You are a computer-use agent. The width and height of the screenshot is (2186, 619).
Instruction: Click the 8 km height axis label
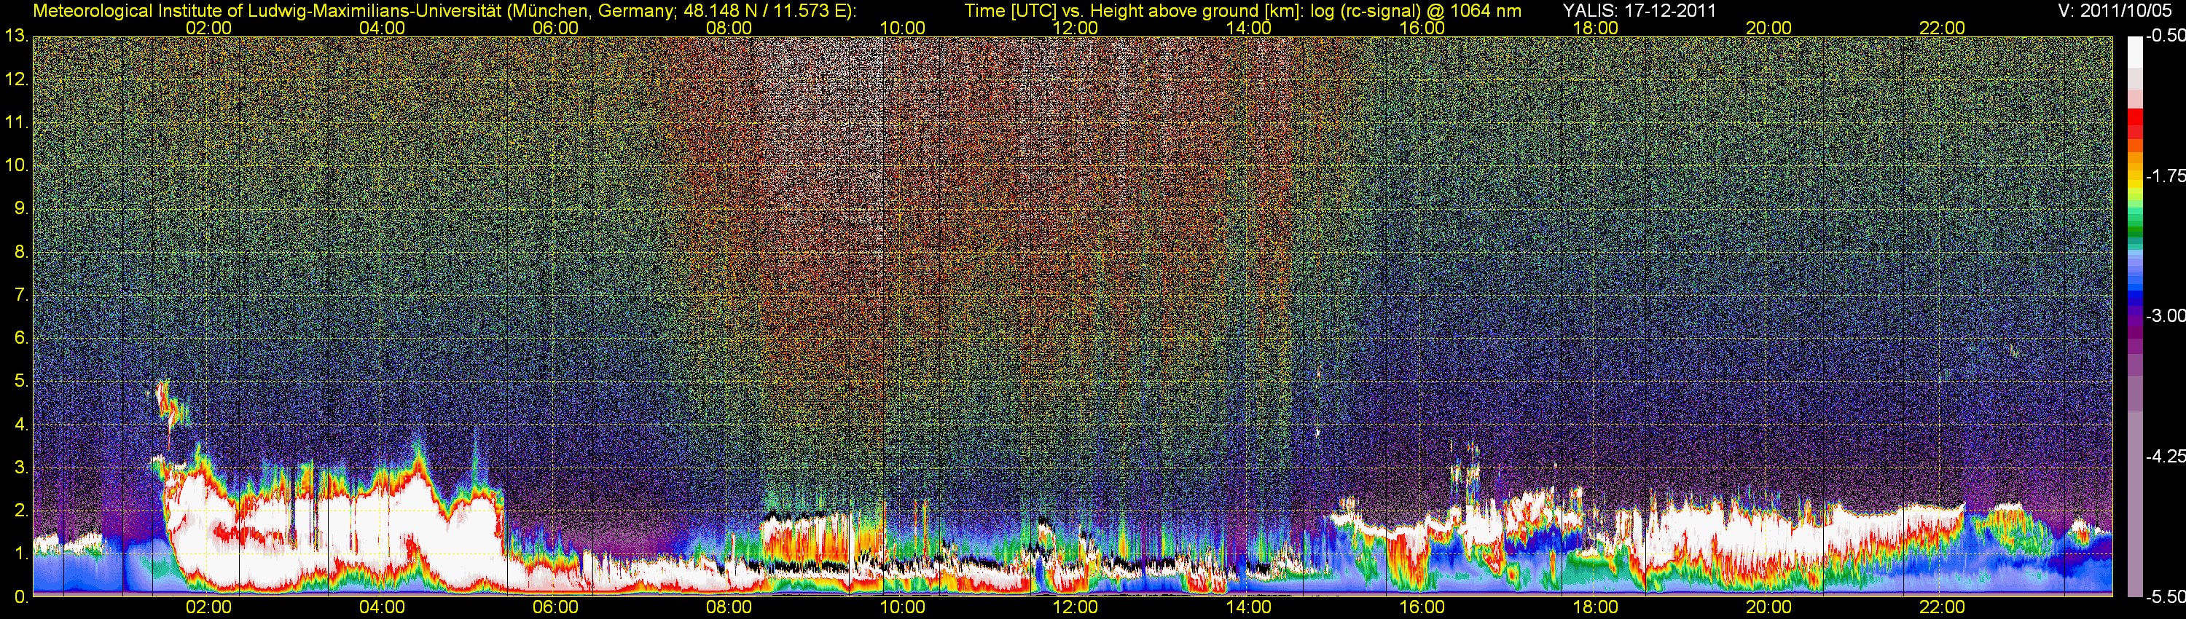[21, 252]
